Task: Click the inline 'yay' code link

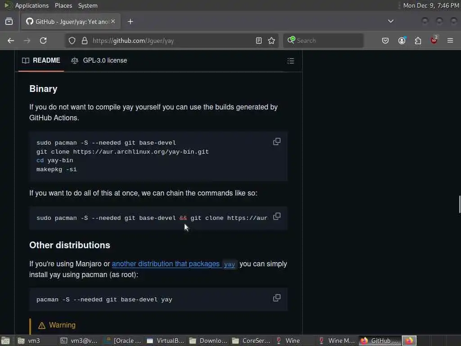Action: (229, 264)
